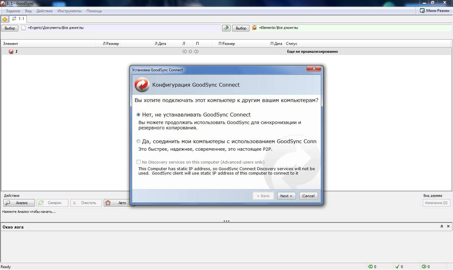Image resolution: width=453 pixels, height=270 pixels.
Task: Click the right-side folder icon near Elements
Action: tap(254, 28)
